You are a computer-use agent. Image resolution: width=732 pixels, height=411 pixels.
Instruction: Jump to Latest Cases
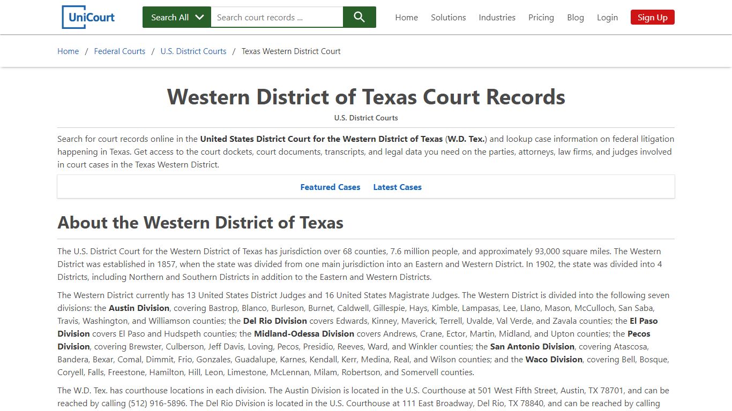tap(398, 187)
